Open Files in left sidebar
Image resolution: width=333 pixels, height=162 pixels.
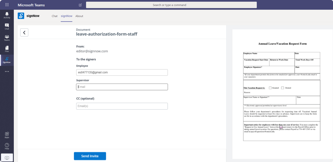(7, 49)
